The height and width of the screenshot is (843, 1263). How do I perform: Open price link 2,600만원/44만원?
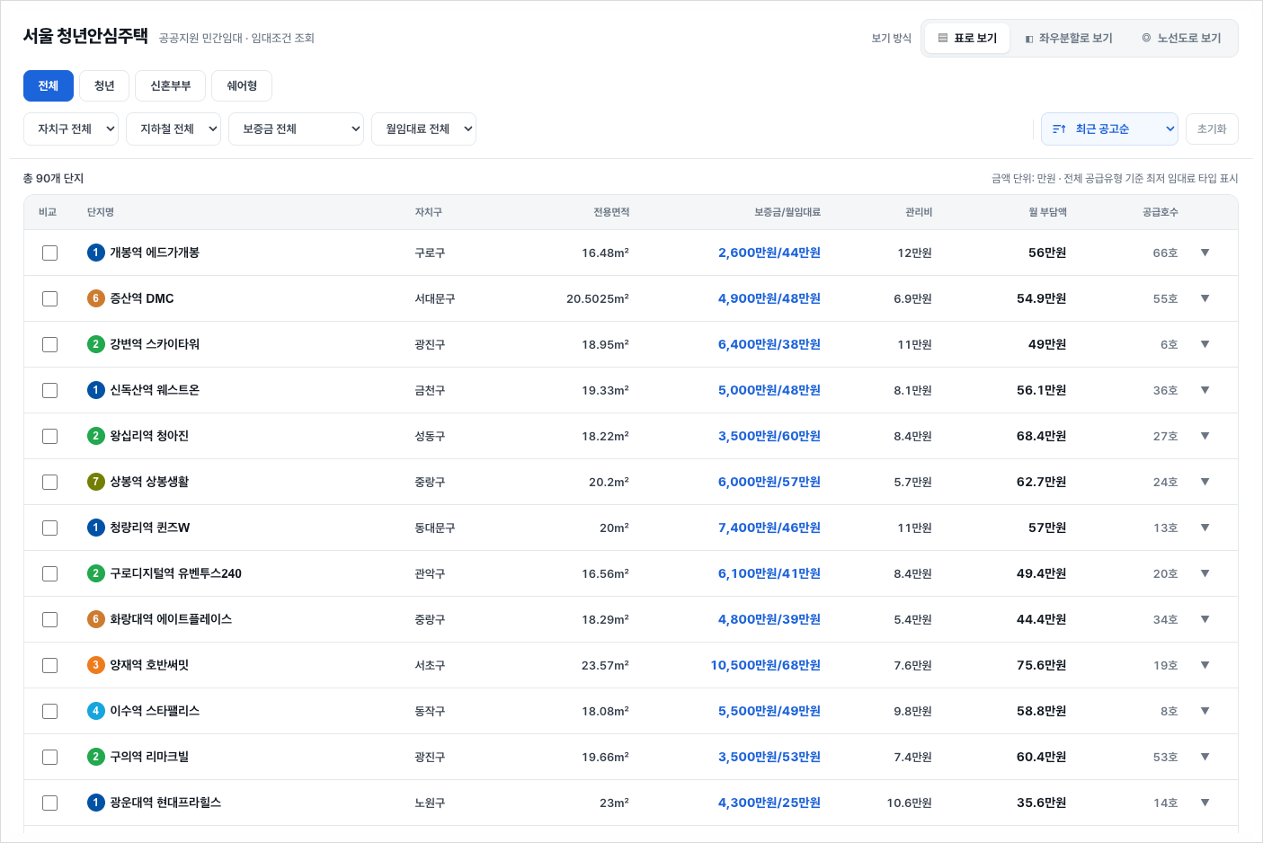[769, 253]
